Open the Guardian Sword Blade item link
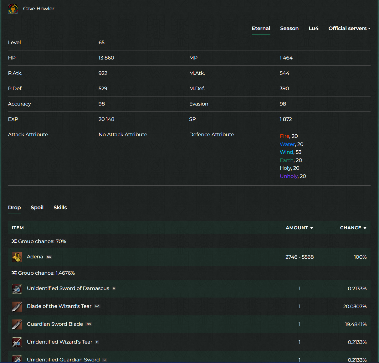The width and height of the screenshot is (379, 363). [x=55, y=324]
